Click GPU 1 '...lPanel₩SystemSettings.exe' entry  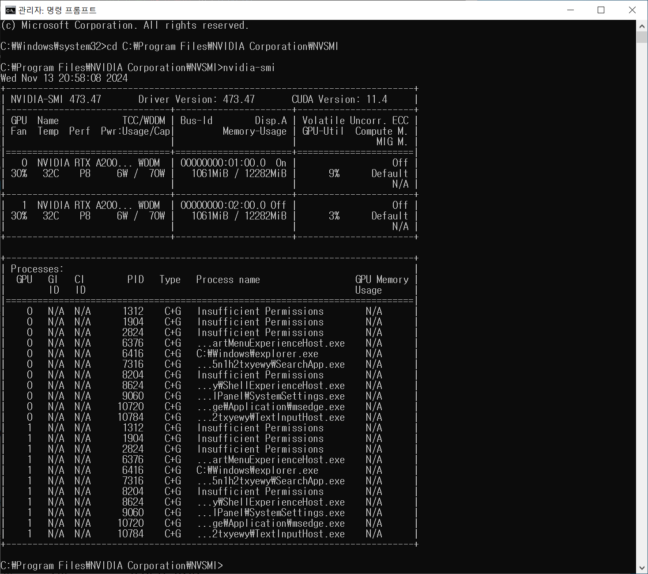click(271, 513)
